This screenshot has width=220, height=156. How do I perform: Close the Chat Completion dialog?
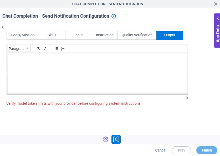coord(216,4)
